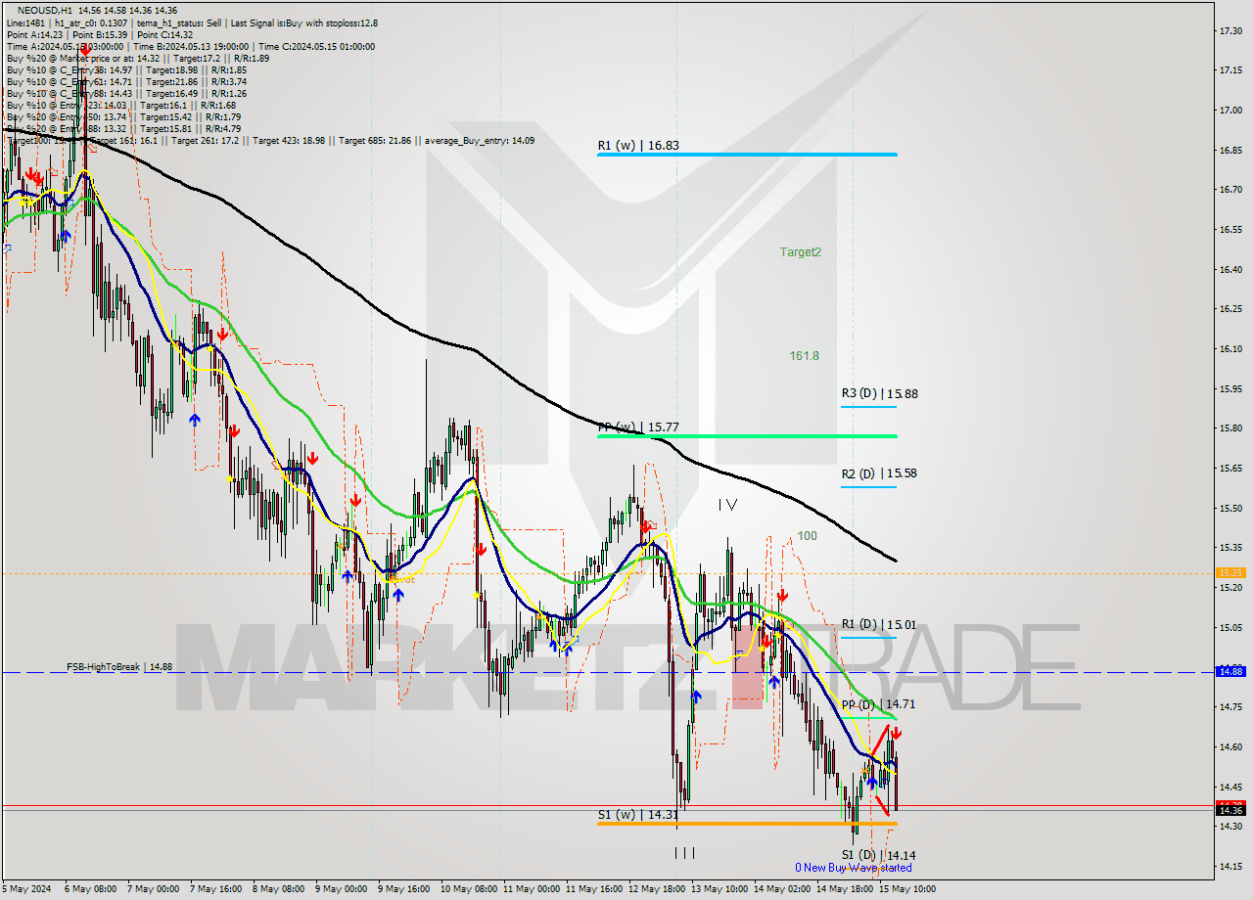The height and width of the screenshot is (900, 1253).
Task: Click the 16.10 price axis label
Action: tap(1230, 349)
